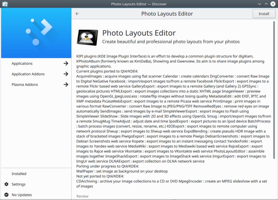Open the Application Addons category
This screenshot has width=278, height=200.
coord(36,74)
